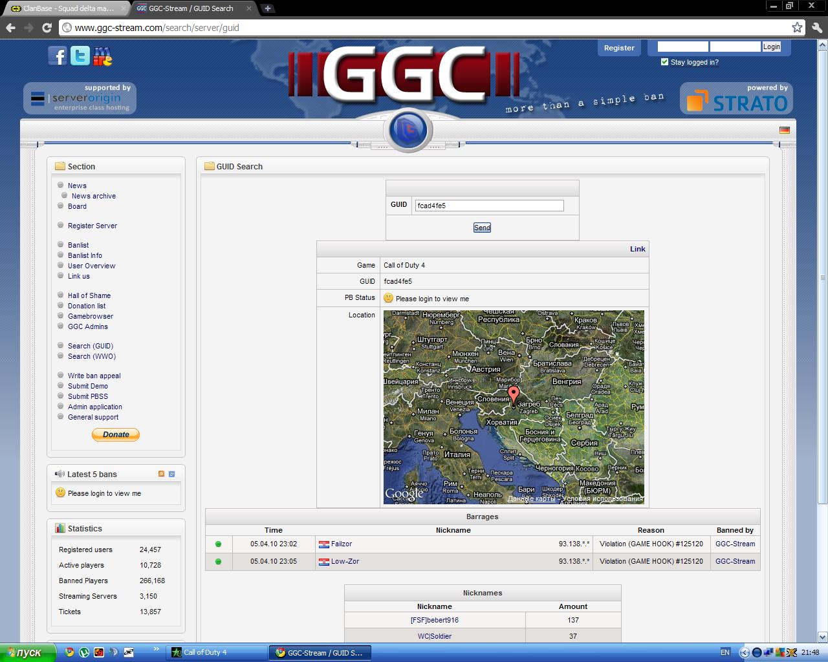Click the red map marker near Zagreb
Viewport: 828px width, 662px height.
pyautogui.click(x=514, y=395)
